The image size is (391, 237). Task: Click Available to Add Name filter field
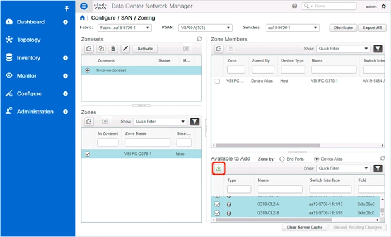(x=280, y=190)
